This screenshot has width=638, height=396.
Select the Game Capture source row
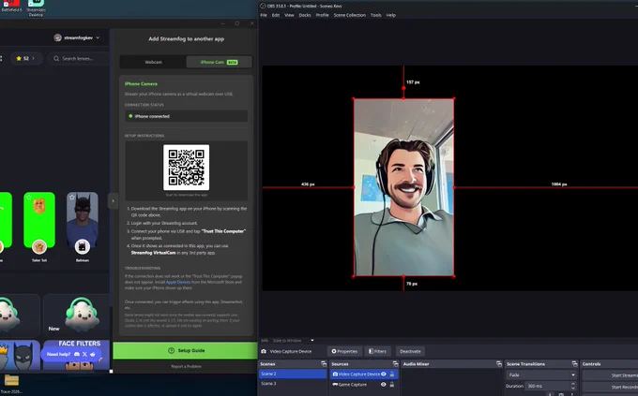tap(364, 384)
